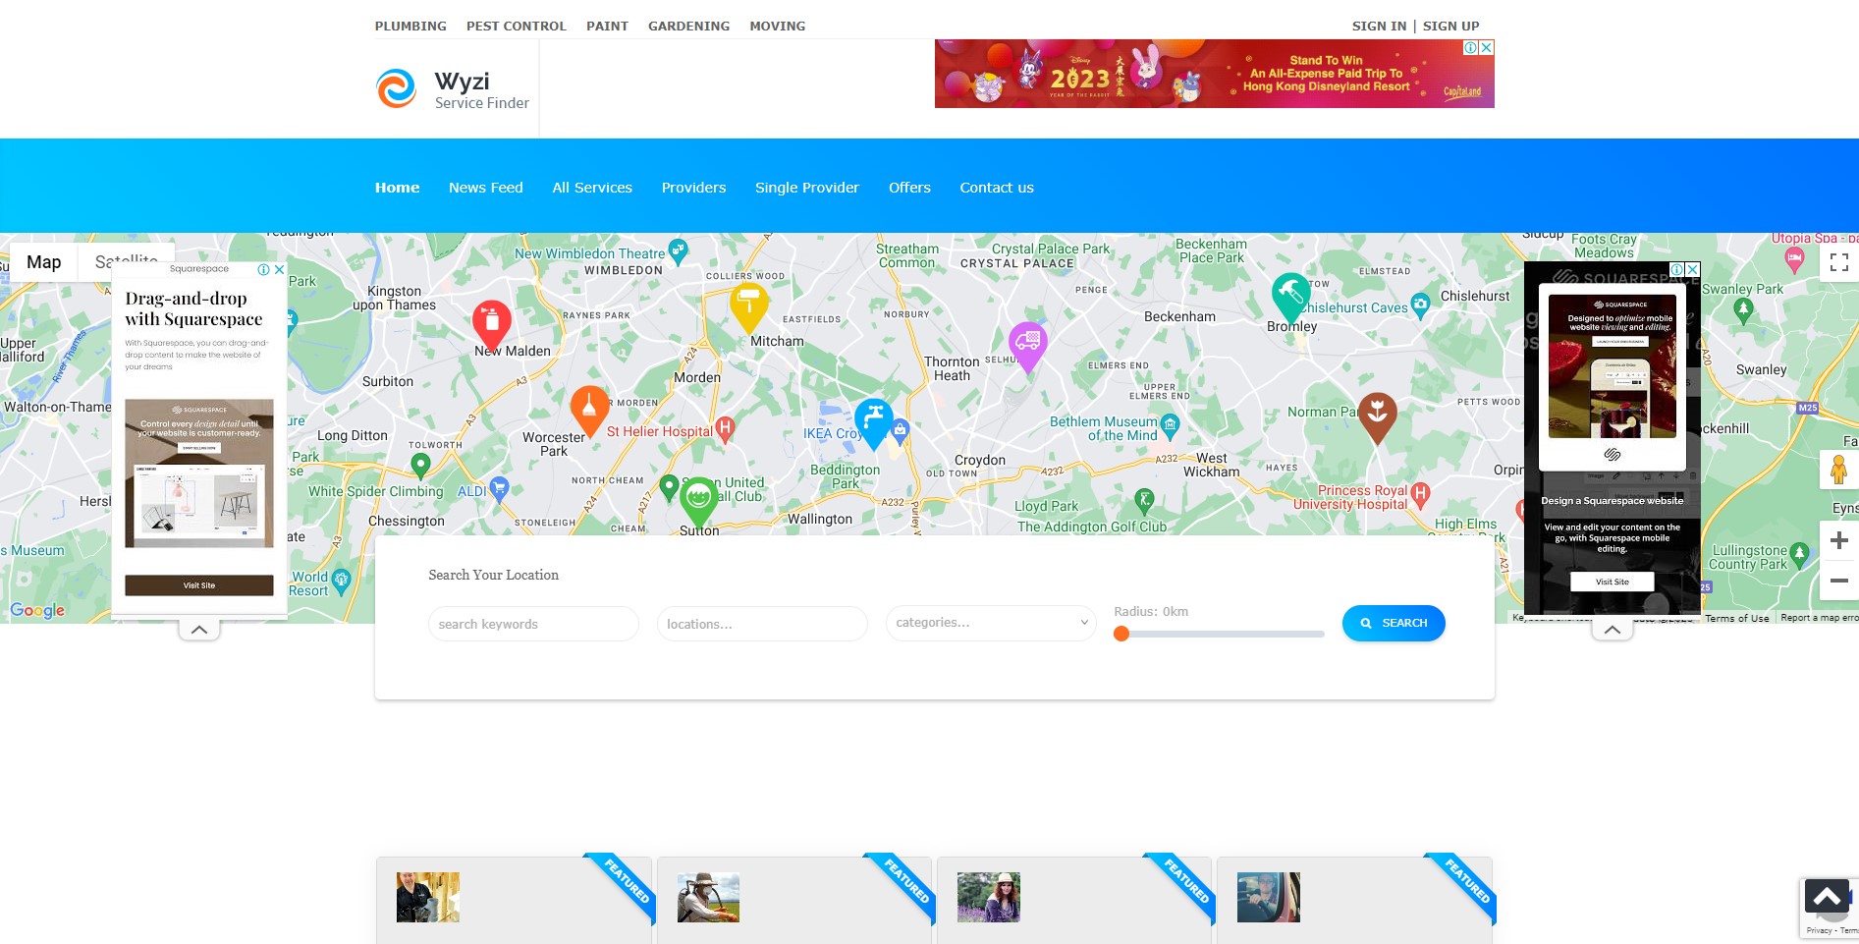
Task: Go to News Feed
Action: [486, 188]
